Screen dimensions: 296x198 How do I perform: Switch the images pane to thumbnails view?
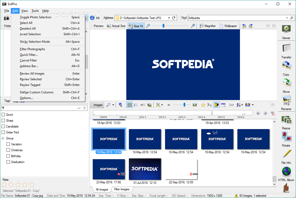[129, 105]
